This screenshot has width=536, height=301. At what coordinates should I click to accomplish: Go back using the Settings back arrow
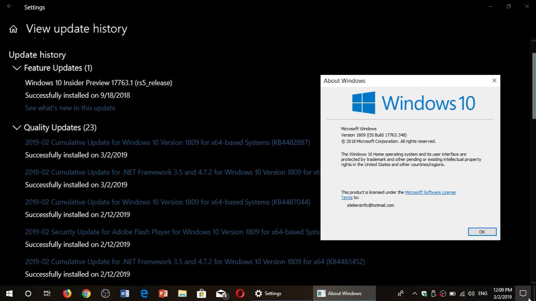9,7
